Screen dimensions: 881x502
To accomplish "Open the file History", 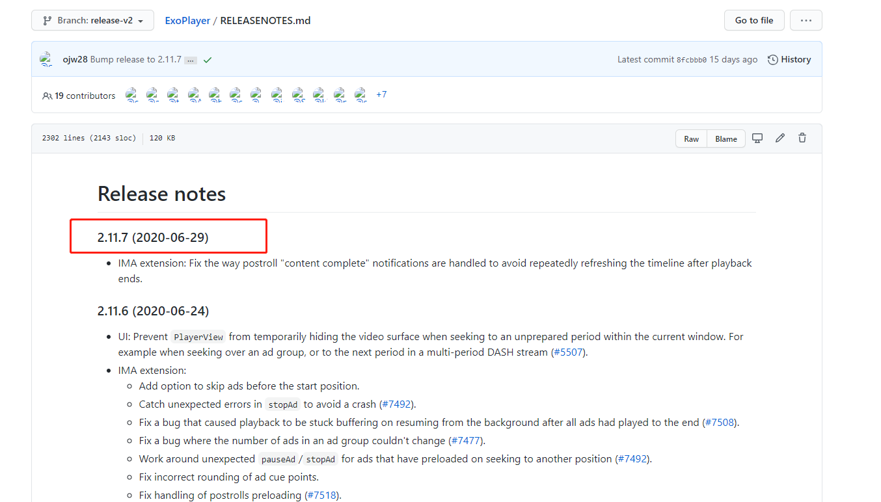I will [x=789, y=59].
